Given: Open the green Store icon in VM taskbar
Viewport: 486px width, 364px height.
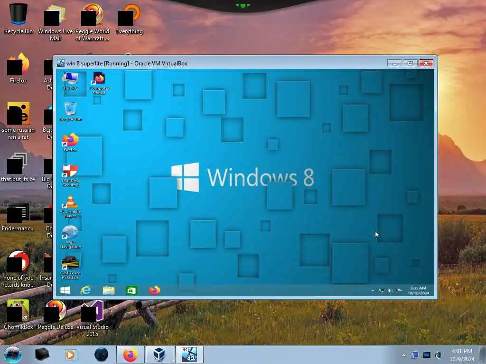Looking at the screenshot, I should pos(131,291).
